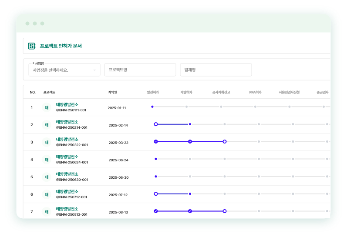347x237 pixels.
Task: Click the 공사계획신고 column header
Action: click(x=221, y=92)
